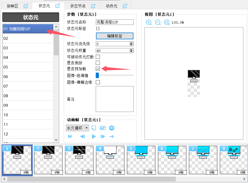Increase 状态元优先级 with up arrow
This screenshot has height=183, width=248.
[131, 43]
